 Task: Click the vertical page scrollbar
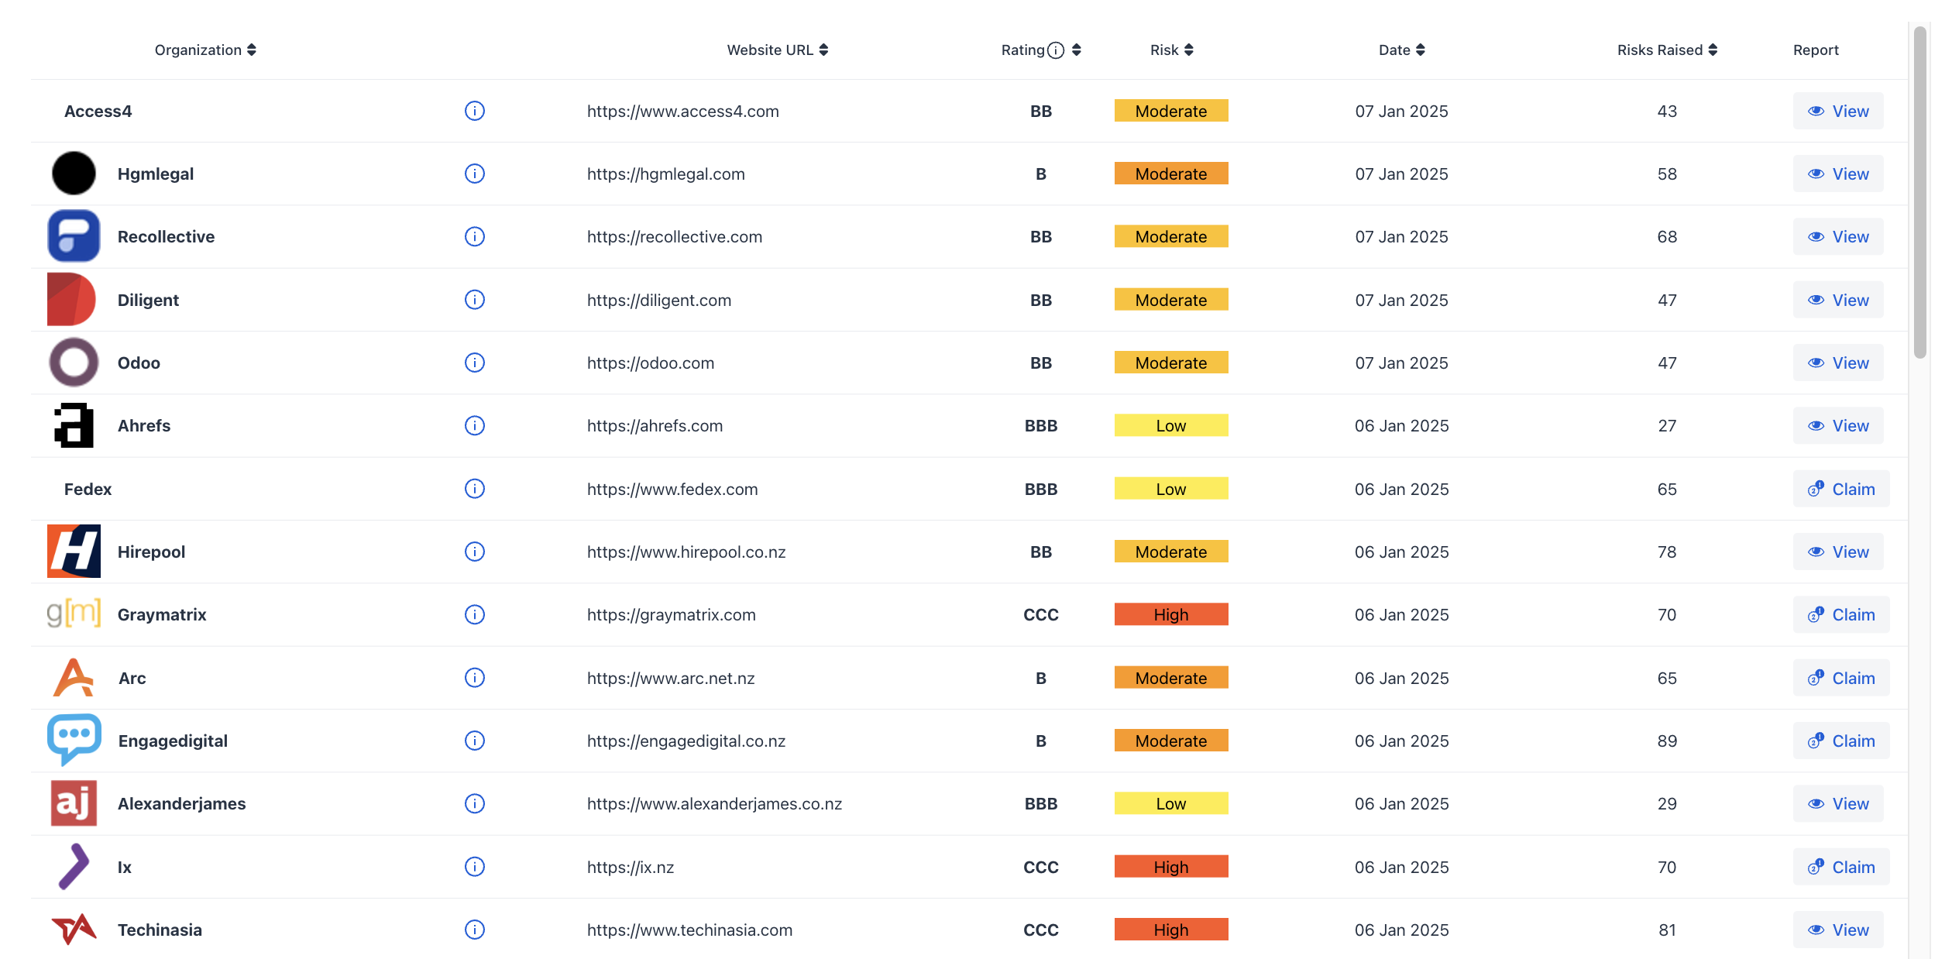tap(1919, 192)
